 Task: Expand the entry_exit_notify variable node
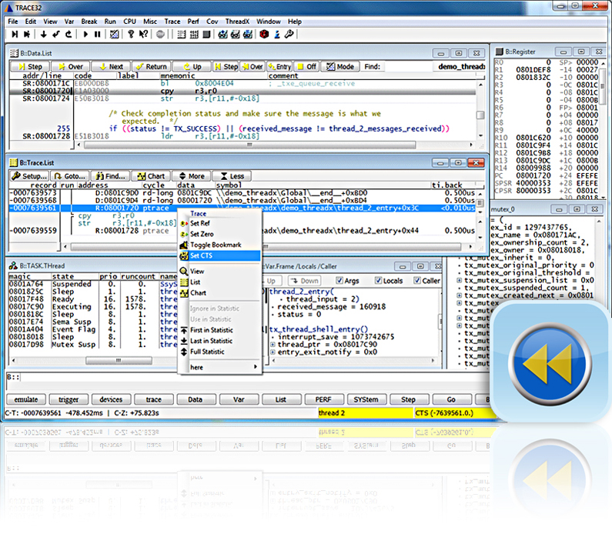[273, 352]
